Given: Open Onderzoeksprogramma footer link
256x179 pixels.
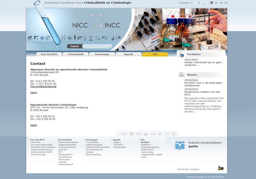Looking at the screenshot, I should pyautogui.click(x=98, y=147).
